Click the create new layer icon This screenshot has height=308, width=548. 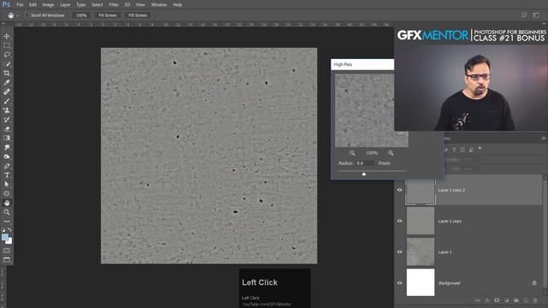point(526,300)
